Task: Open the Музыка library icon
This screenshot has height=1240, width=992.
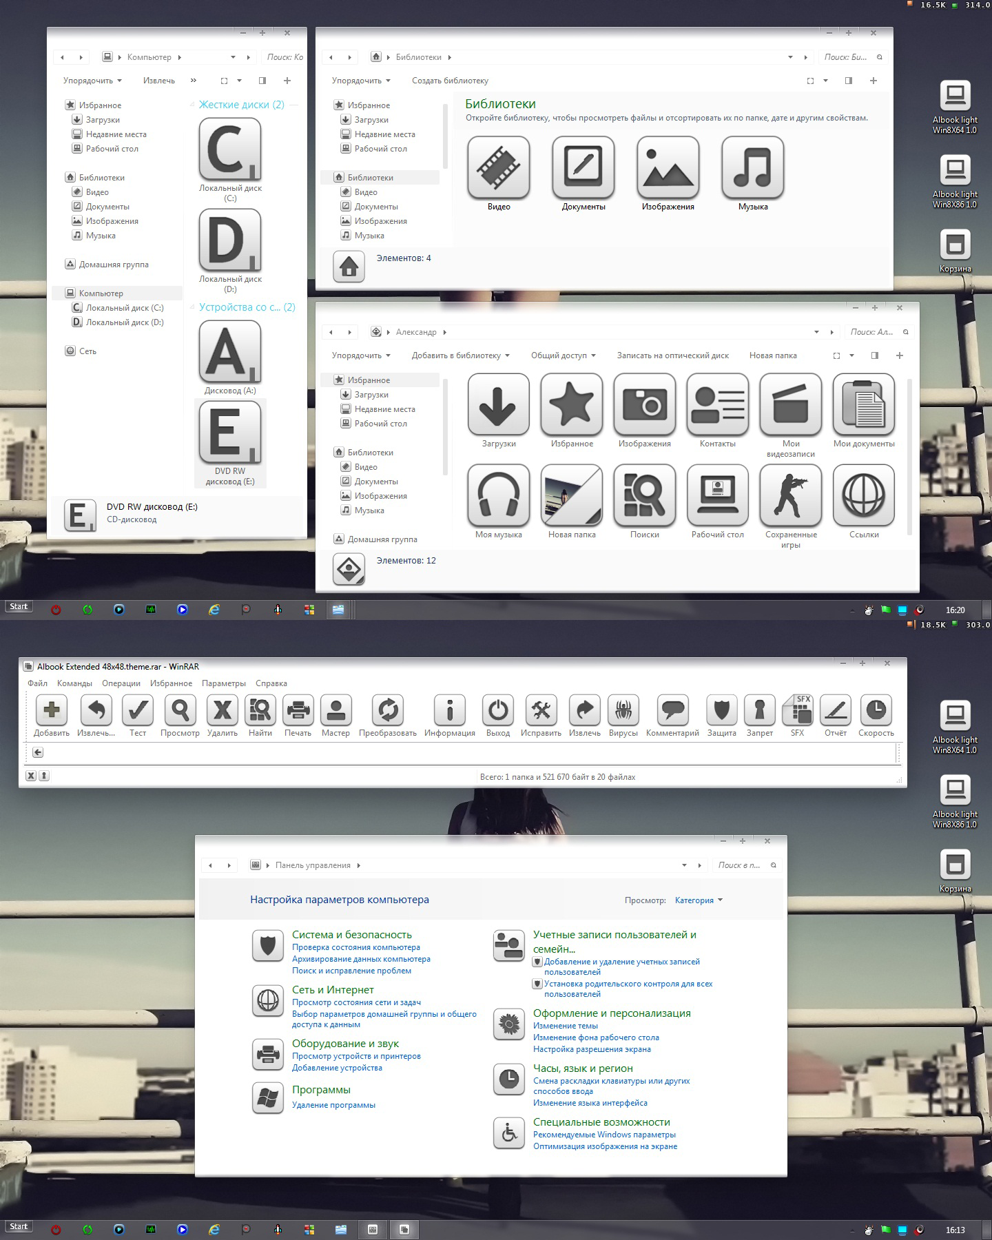Action: pos(752,167)
